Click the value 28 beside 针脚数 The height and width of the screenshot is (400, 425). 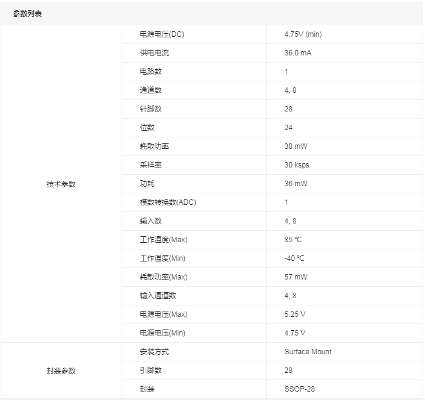288,109
